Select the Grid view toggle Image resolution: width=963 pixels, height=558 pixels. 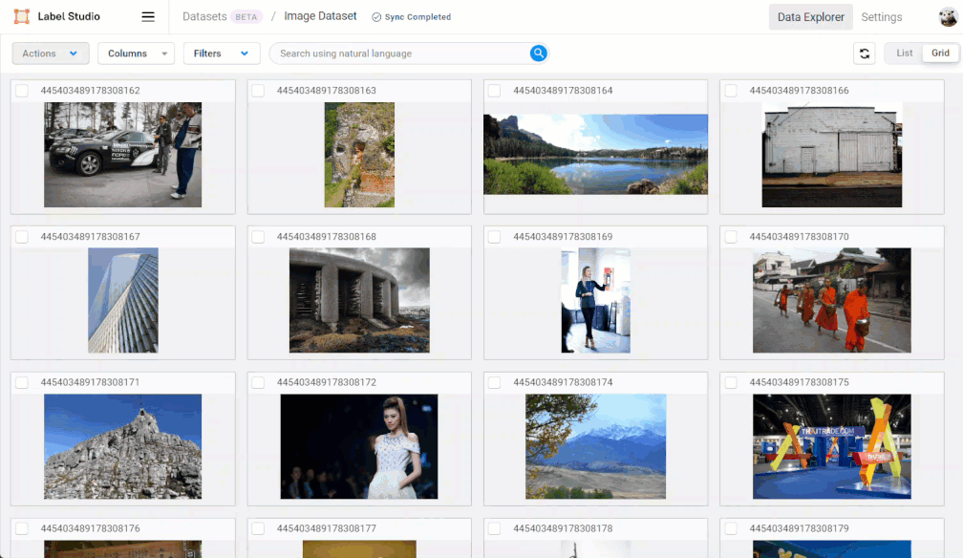tap(940, 54)
